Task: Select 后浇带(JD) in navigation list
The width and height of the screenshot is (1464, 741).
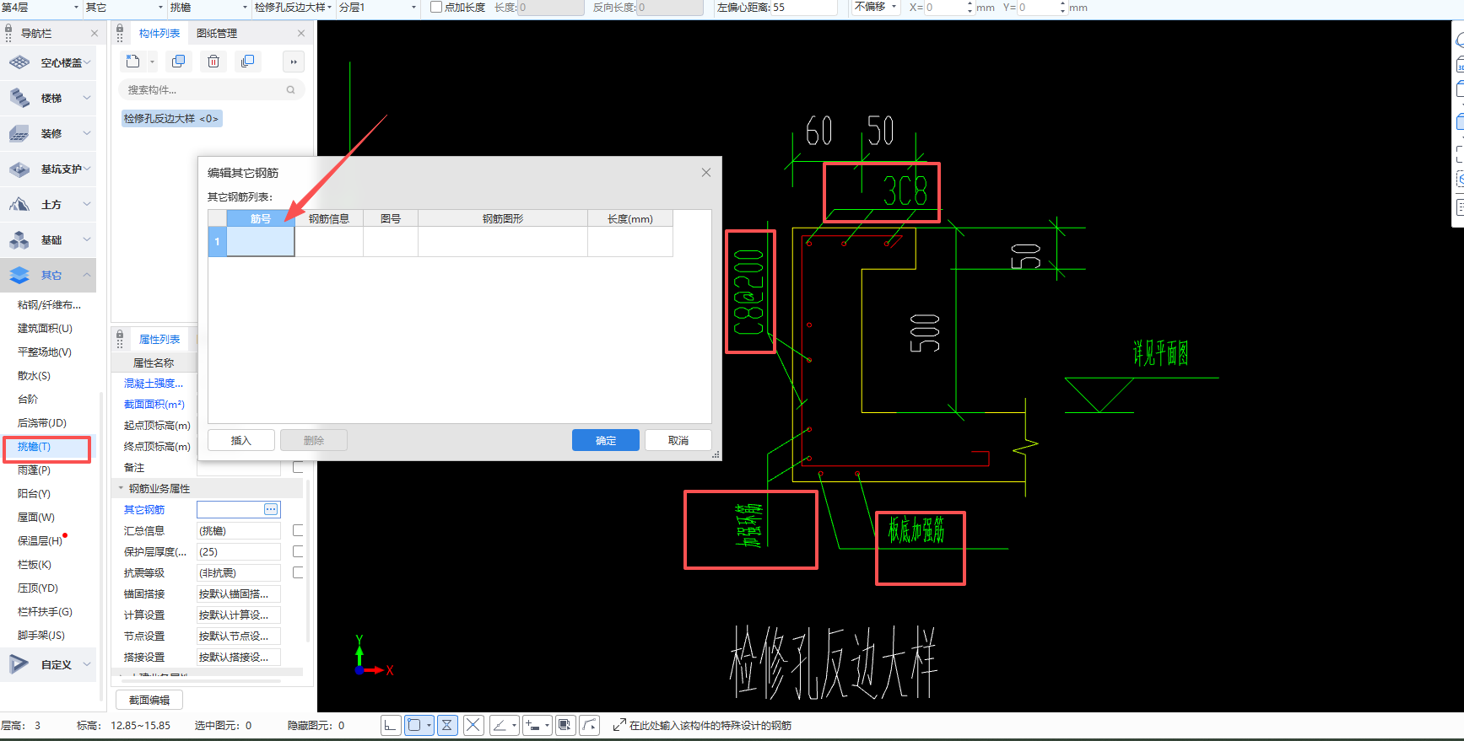Action: pyautogui.click(x=42, y=423)
